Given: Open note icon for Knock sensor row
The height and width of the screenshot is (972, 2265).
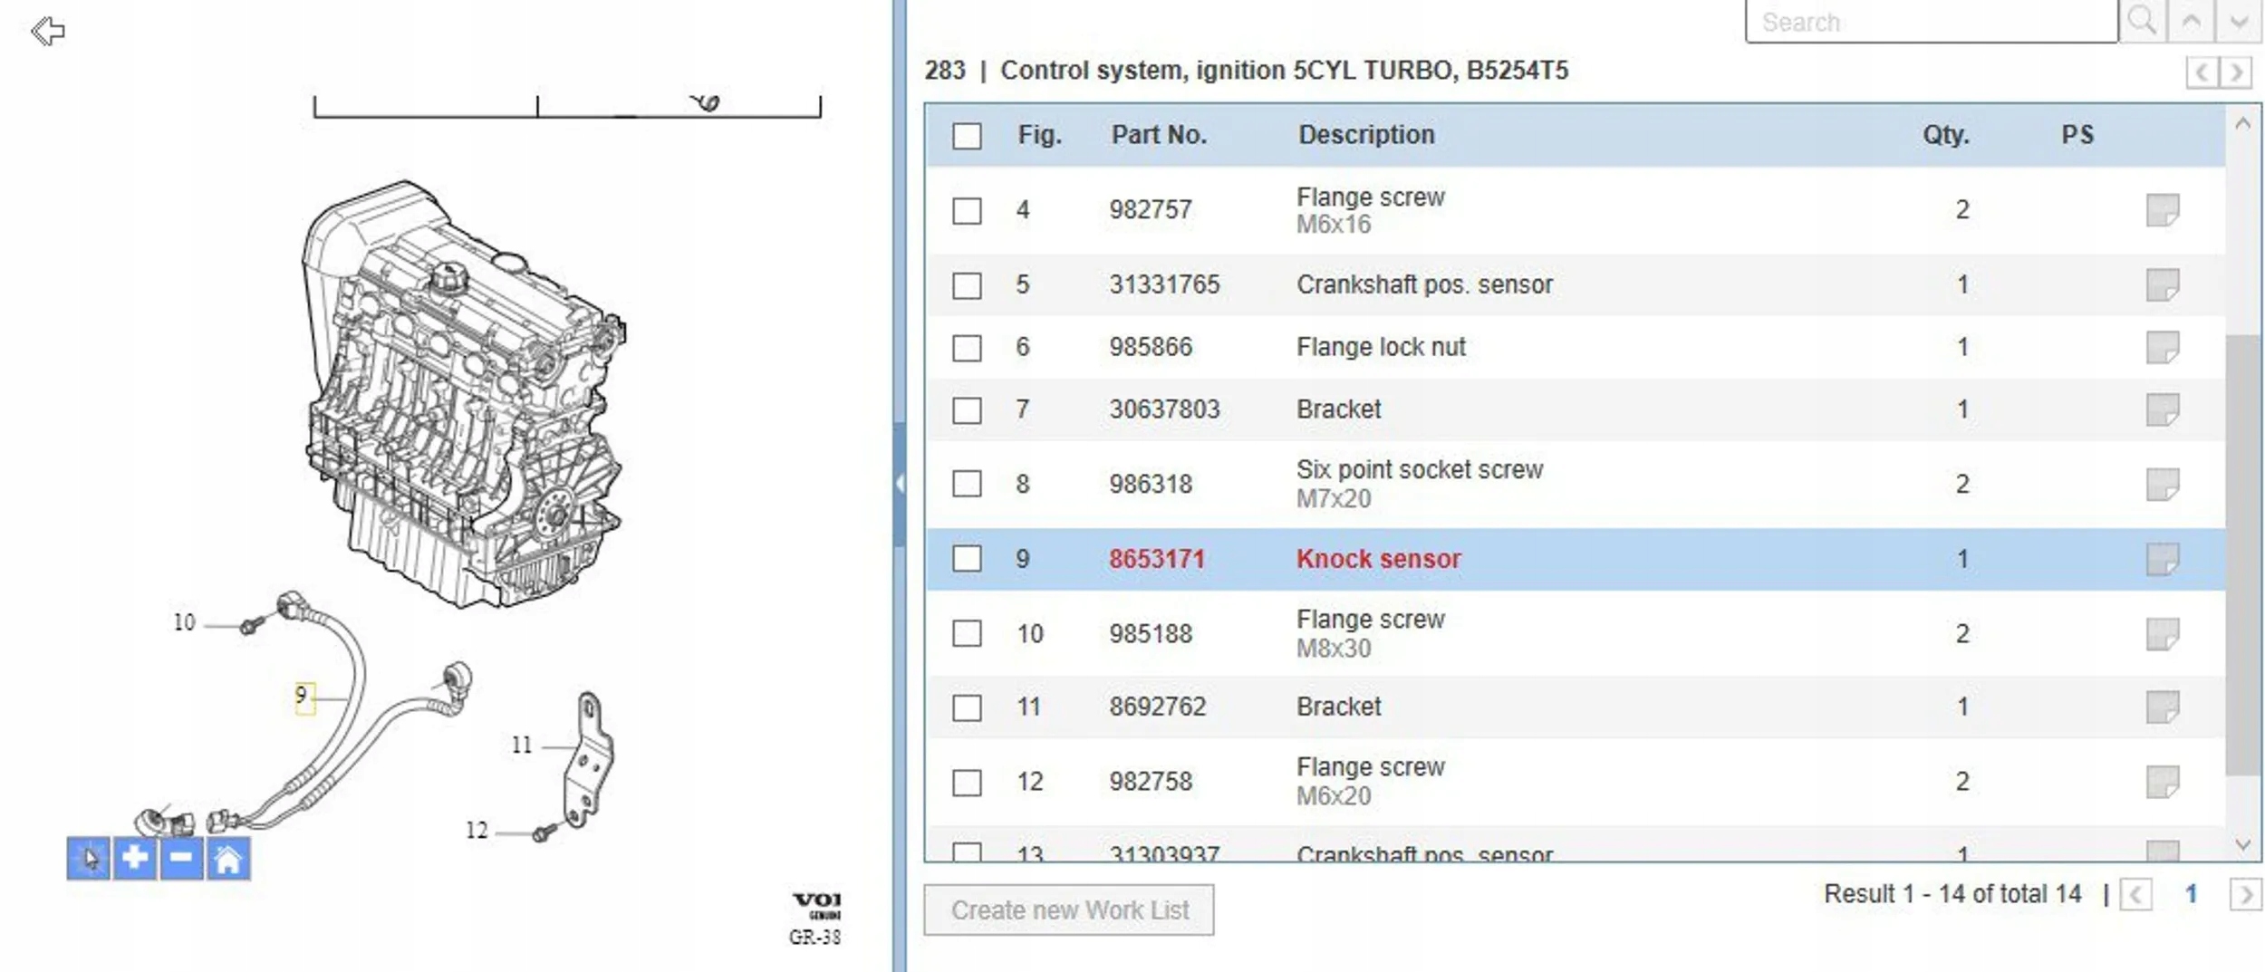Looking at the screenshot, I should tap(2163, 559).
